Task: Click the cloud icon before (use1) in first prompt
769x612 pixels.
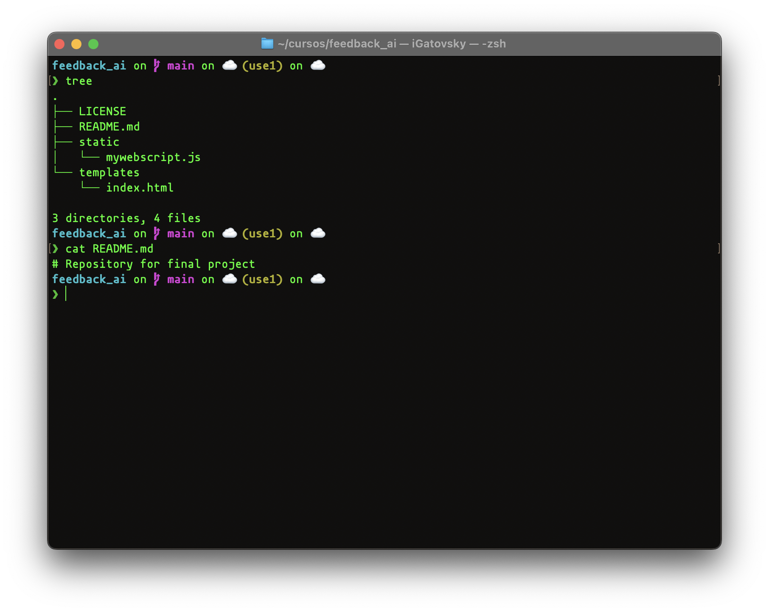Action: pyautogui.click(x=230, y=65)
